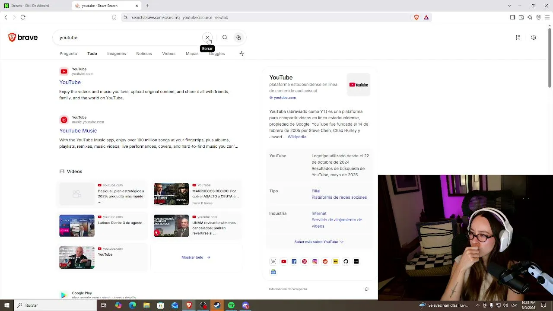Toggle the browser sidebar panel
This screenshot has width=553, height=311.
click(512, 17)
